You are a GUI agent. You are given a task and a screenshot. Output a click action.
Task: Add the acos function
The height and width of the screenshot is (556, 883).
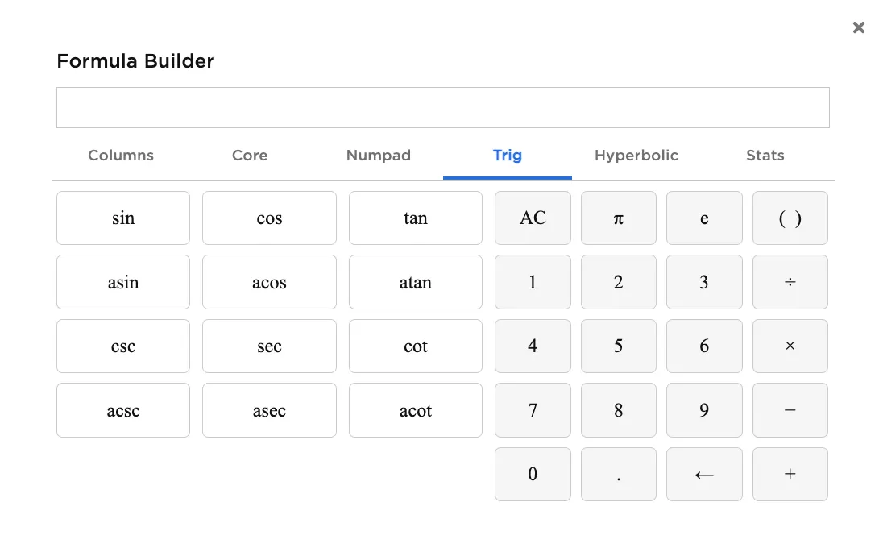(x=269, y=282)
